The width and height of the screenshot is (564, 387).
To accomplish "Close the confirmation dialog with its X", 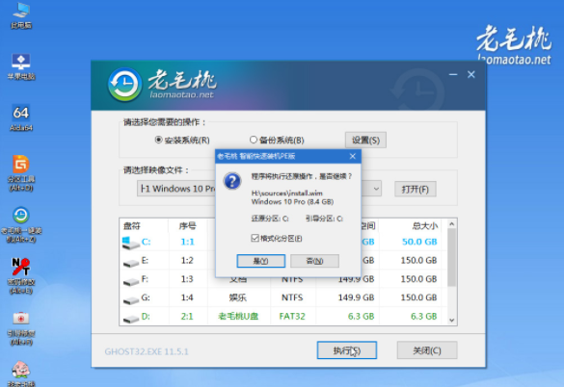I will click(x=353, y=156).
